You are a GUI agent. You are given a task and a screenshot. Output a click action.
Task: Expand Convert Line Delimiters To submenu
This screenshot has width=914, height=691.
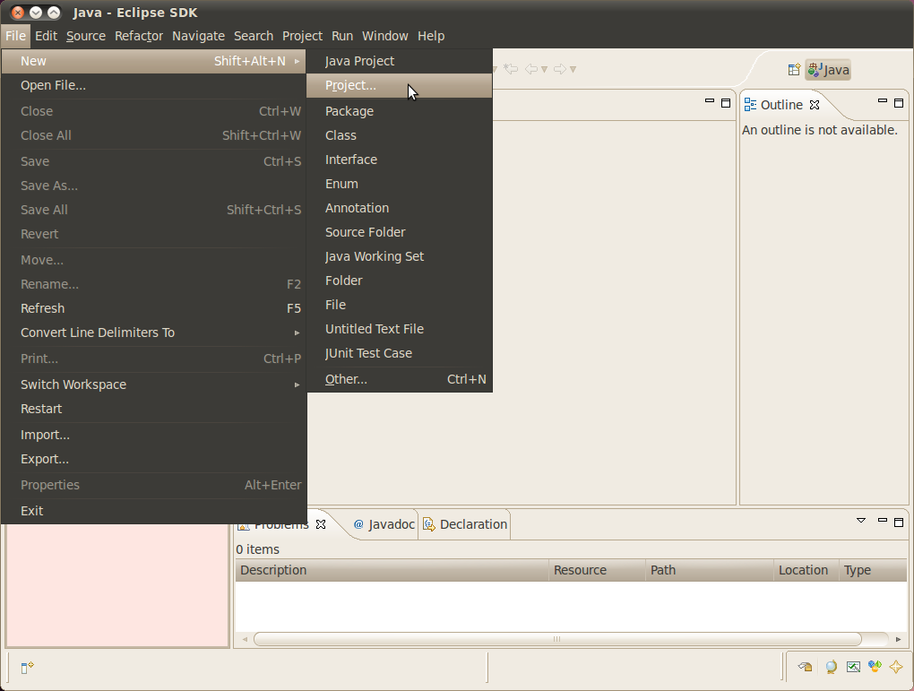(297, 333)
